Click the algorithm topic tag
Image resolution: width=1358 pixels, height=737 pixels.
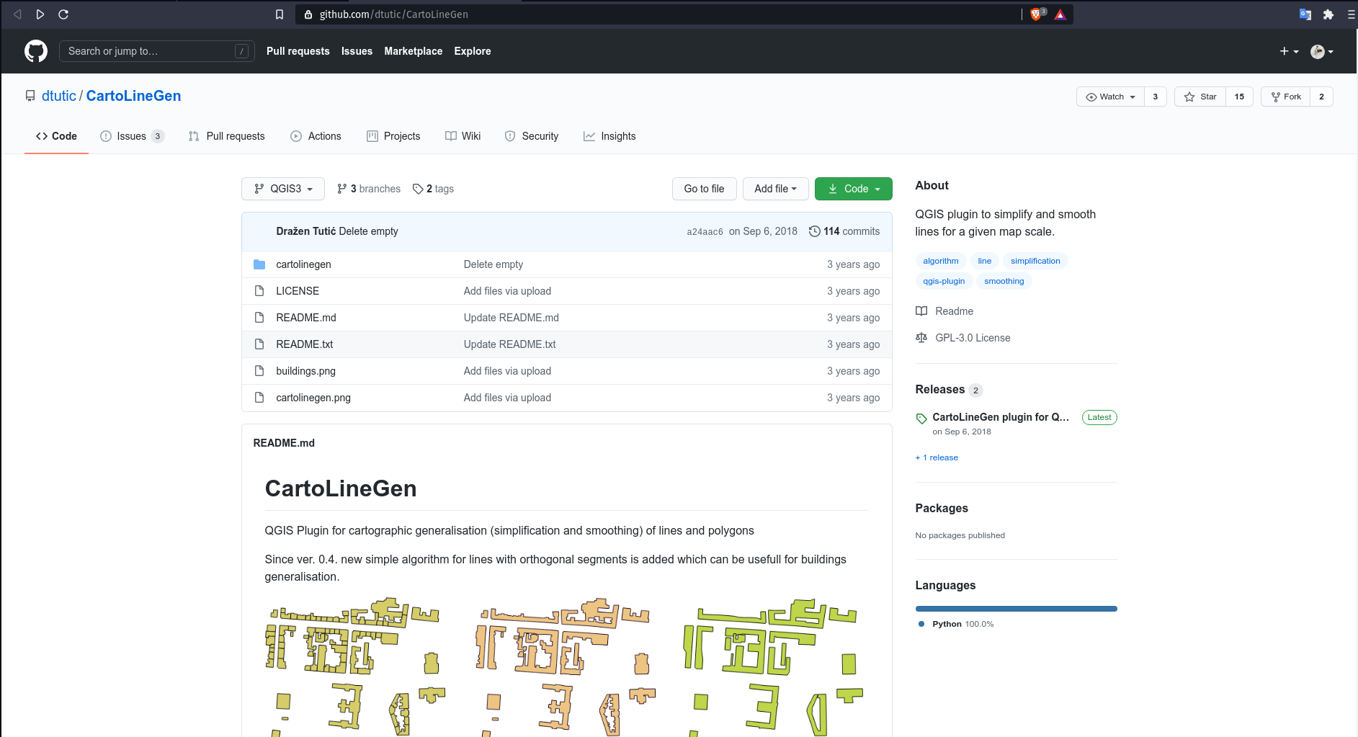[941, 261]
